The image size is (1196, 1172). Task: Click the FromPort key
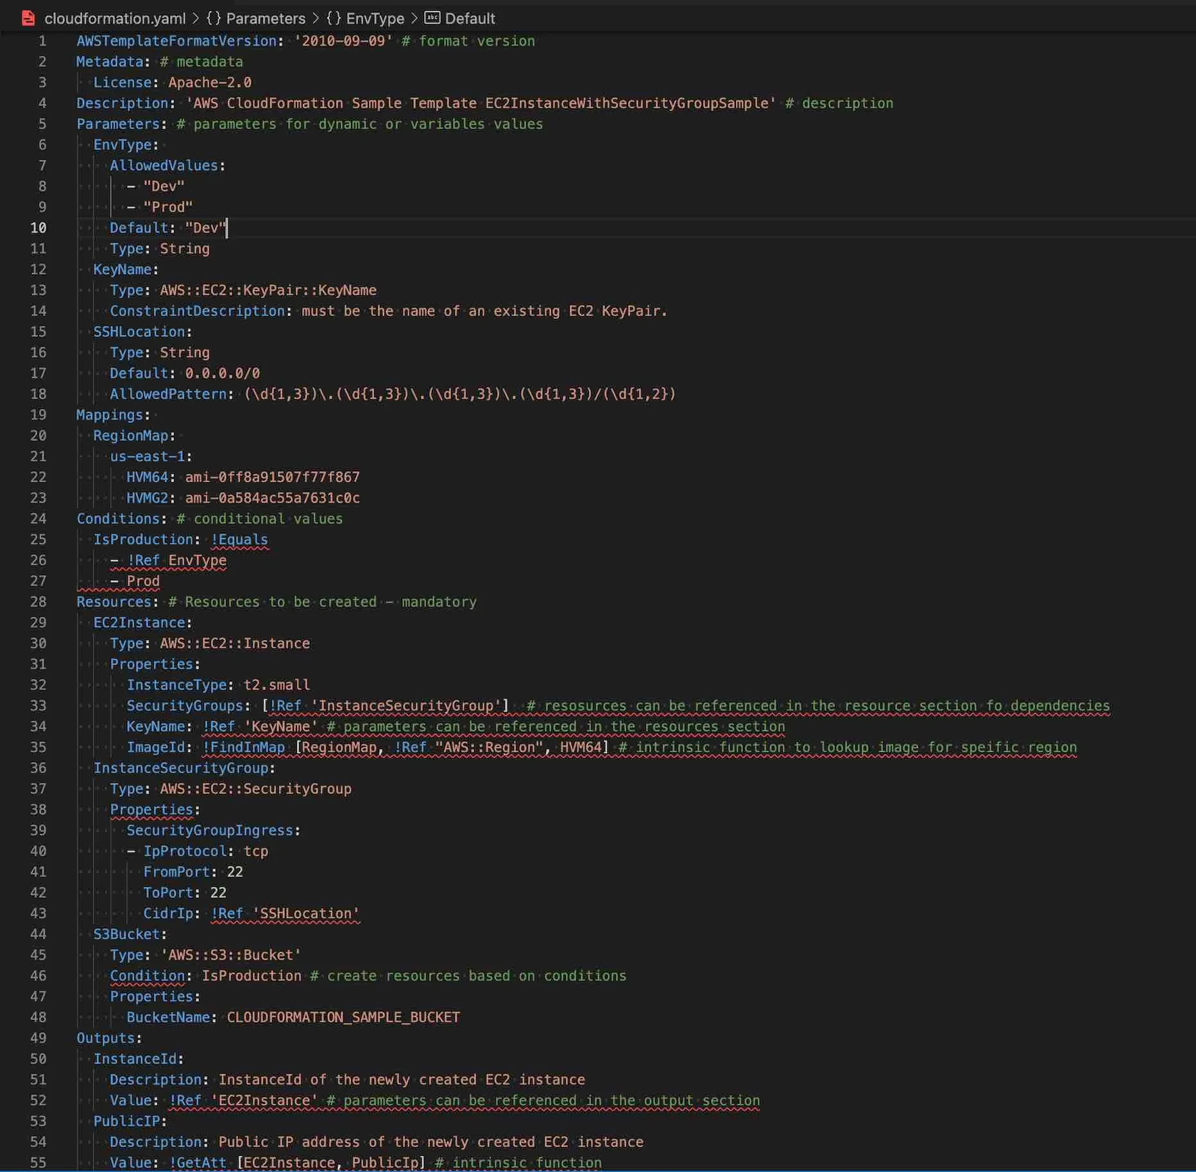176,872
